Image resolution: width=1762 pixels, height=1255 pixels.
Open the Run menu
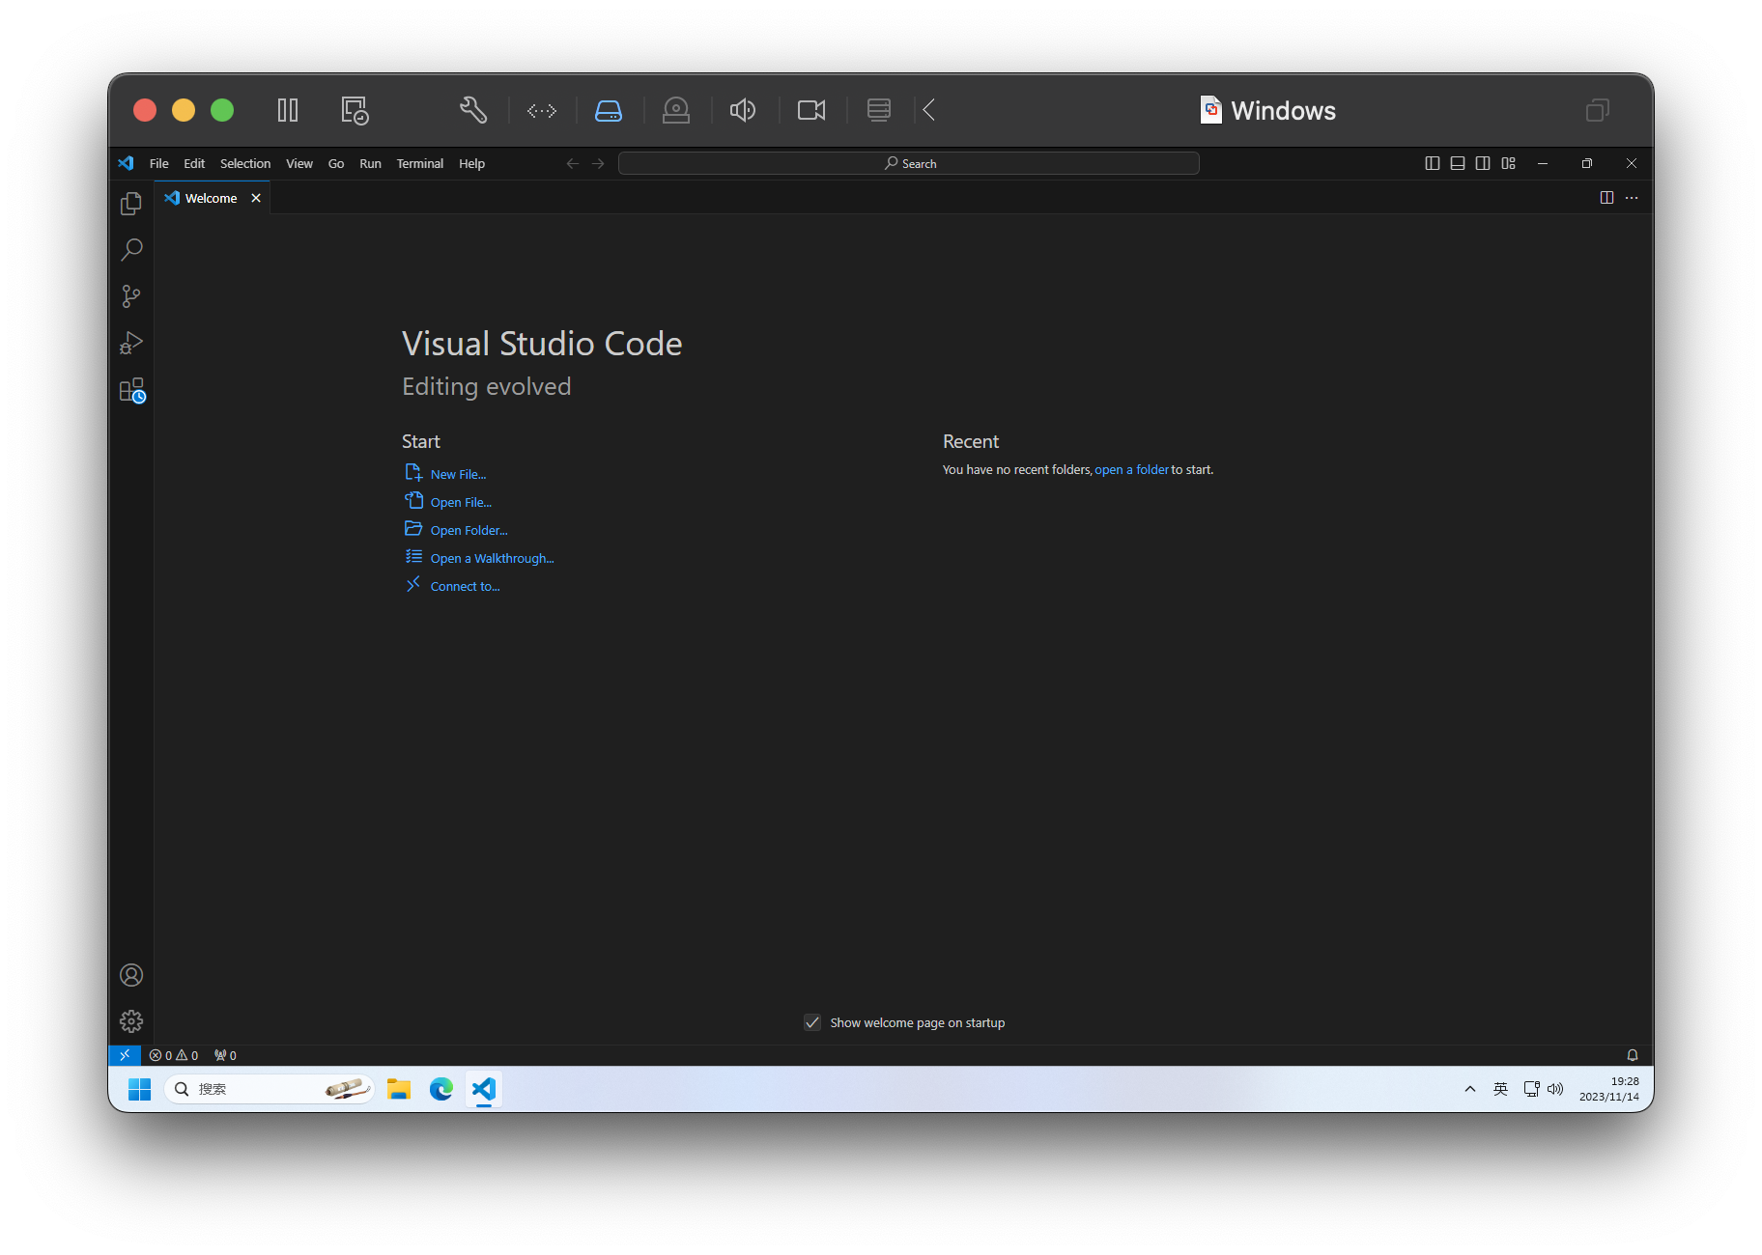point(370,163)
